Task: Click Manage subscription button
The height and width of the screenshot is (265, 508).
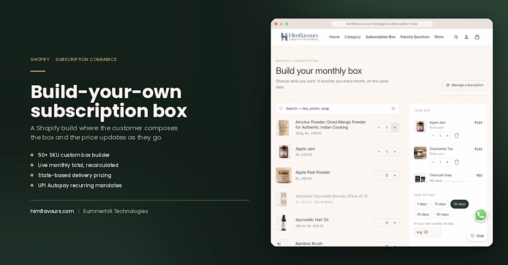Action: coord(465,85)
